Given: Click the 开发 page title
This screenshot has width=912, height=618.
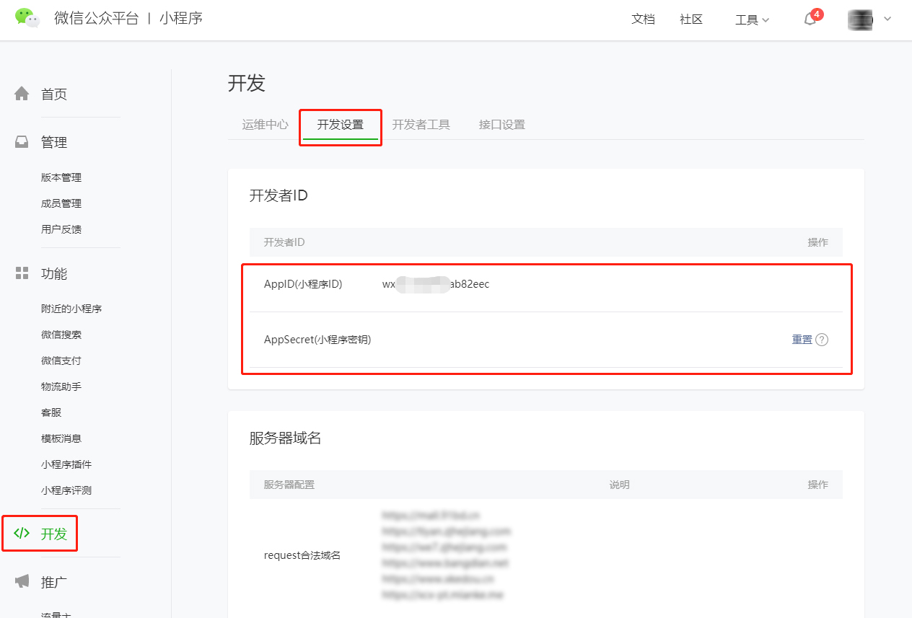Looking at the screenshot, I should (x=247, y=83).
